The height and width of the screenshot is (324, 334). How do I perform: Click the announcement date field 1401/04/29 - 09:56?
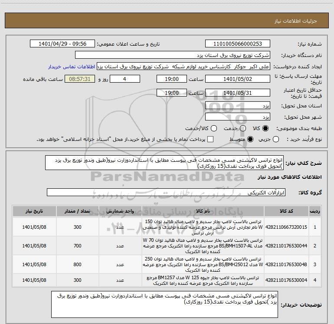coord(62,43)
